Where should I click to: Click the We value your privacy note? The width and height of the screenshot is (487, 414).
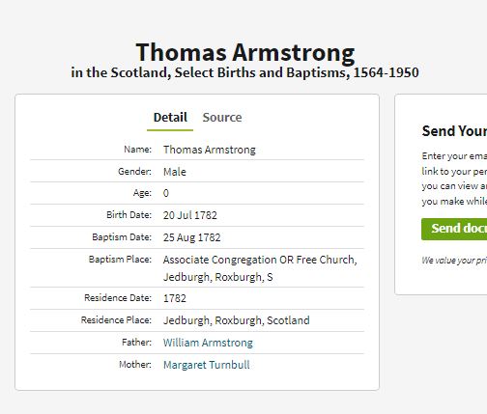(454, 261)
